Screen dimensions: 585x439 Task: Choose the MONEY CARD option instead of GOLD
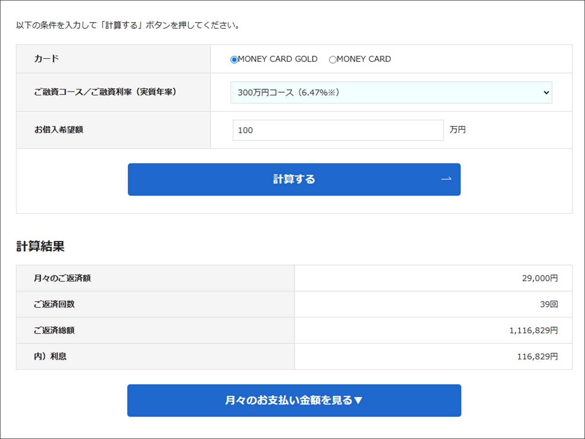(332, 59)
